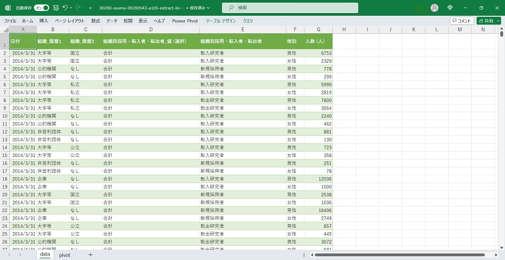Viewport: 505px width, 260px height.
Task: Click the Undo arrow icon
Action: tap(65, 8)
